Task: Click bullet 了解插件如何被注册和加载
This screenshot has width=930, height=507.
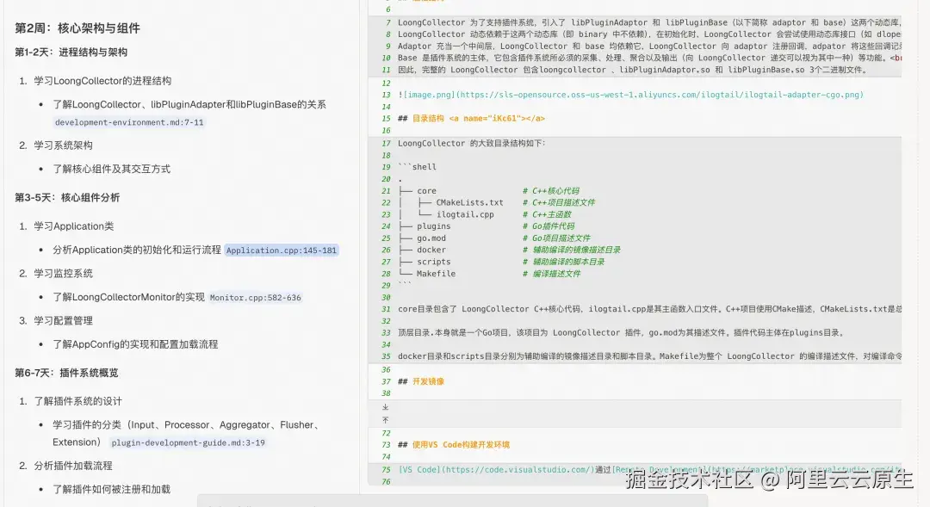Action: coord(111,489)
